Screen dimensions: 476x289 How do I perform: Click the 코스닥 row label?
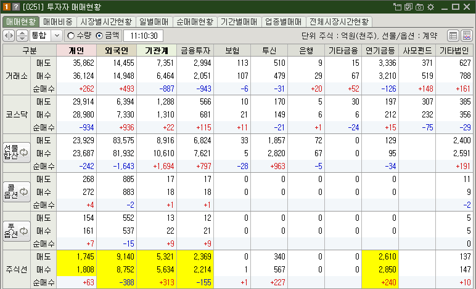pos(17,114)
